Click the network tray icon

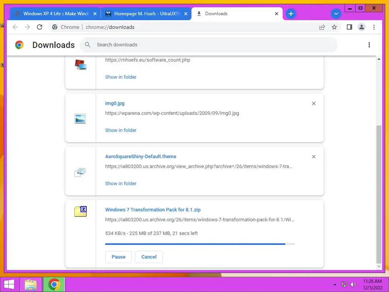click(x=344, y=284)
